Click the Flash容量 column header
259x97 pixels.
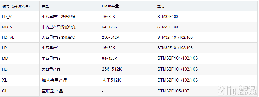pyautogui.click(x=110, y=6)
